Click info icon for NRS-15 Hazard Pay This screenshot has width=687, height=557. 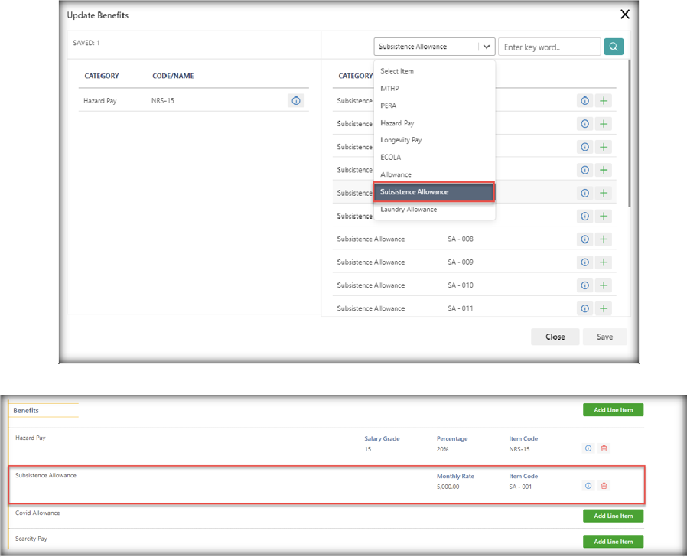pyautogui.click(x=296, y=101)
